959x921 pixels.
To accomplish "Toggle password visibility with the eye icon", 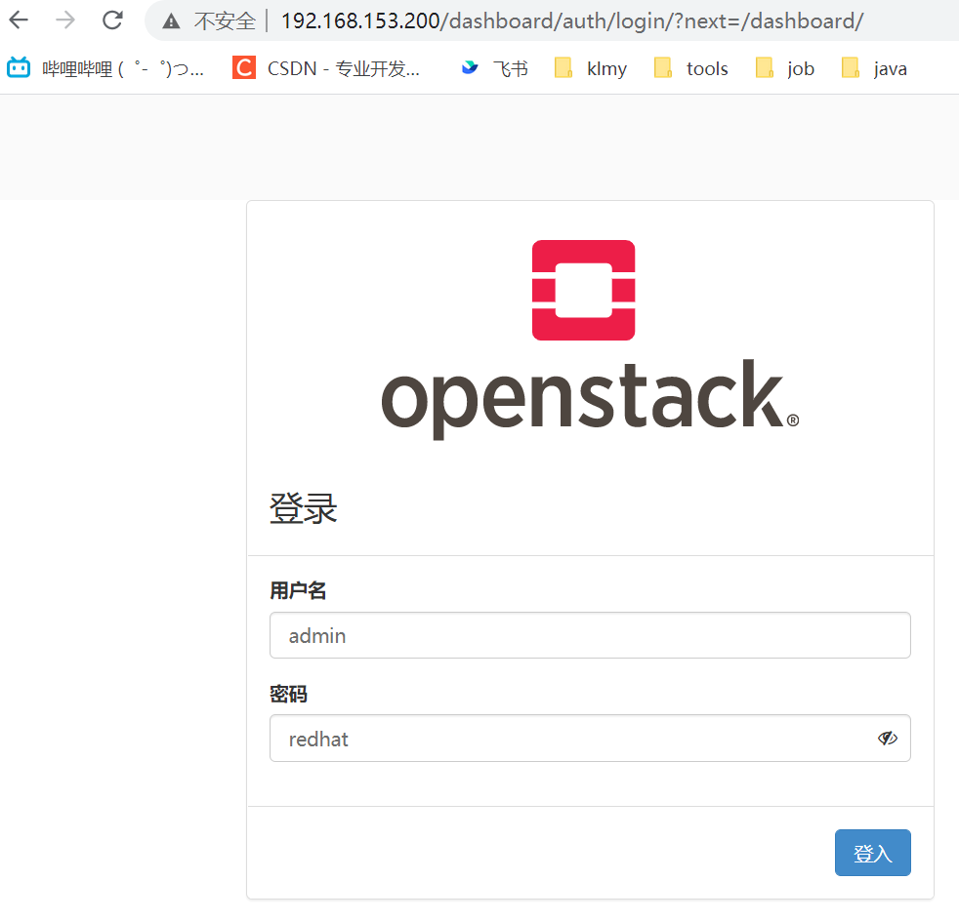I will pos(888,739).
